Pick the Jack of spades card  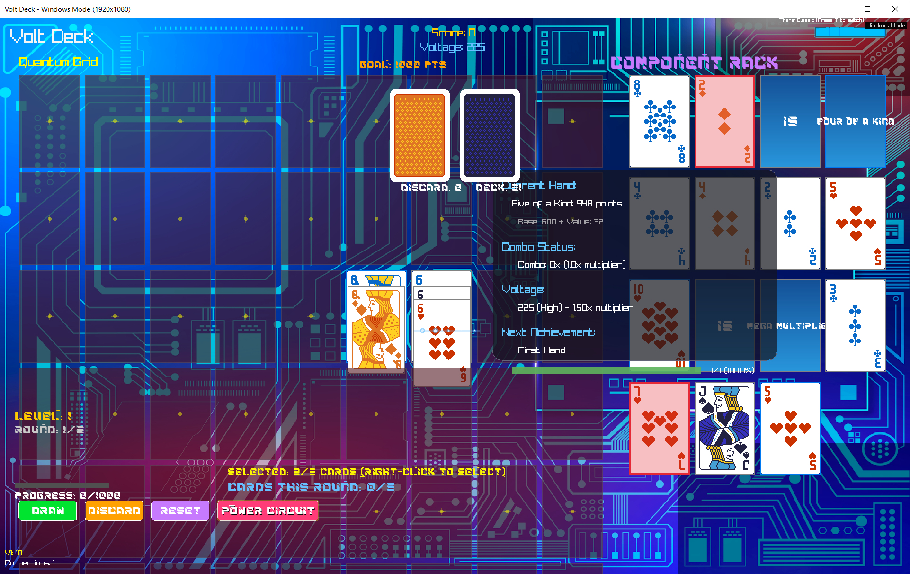tap(724, 428)
